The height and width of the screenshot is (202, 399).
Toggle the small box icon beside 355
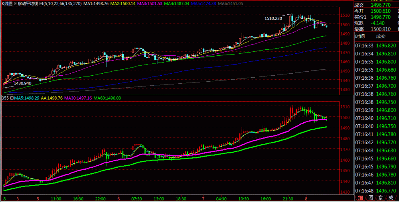pos(12,98)
